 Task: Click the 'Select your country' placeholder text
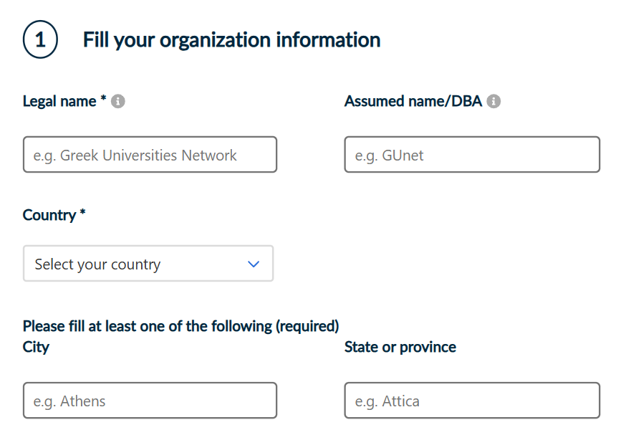(97, 264)
